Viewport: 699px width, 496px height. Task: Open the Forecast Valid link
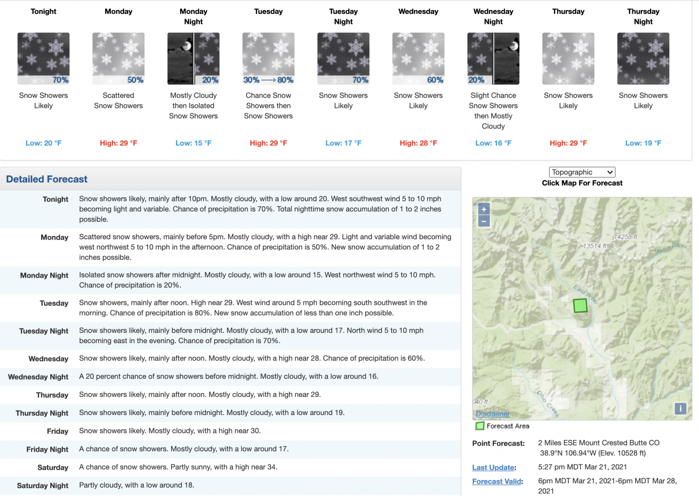click(496, 481)
